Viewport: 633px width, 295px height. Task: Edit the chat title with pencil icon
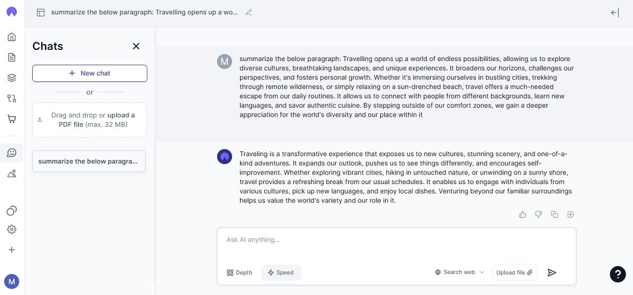click(x=249, y=12)
